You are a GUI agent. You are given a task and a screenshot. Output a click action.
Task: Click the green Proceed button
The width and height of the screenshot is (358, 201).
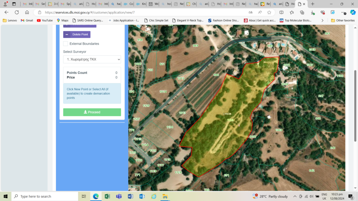92,112
